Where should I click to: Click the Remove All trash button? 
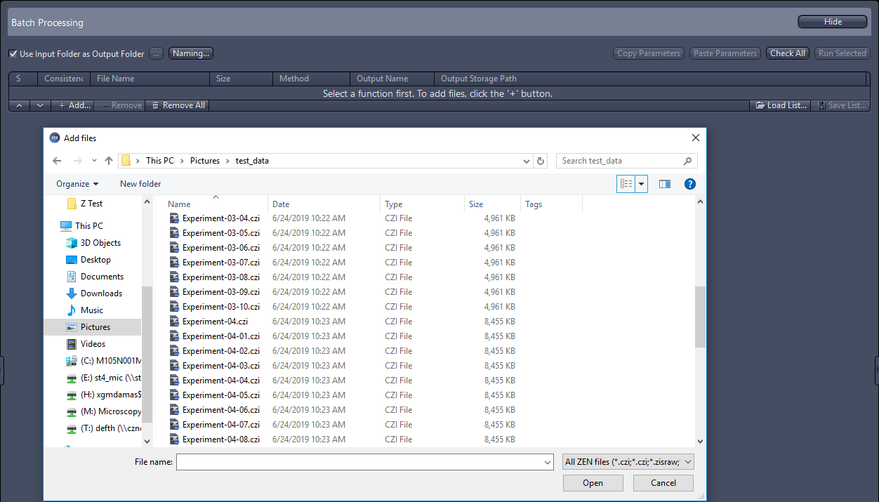click(x=177, y=105)
